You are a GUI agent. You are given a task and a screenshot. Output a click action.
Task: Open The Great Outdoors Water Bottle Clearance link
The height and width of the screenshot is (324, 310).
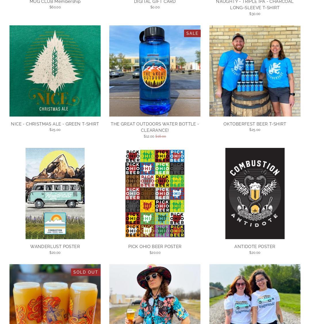click(155, 127)
